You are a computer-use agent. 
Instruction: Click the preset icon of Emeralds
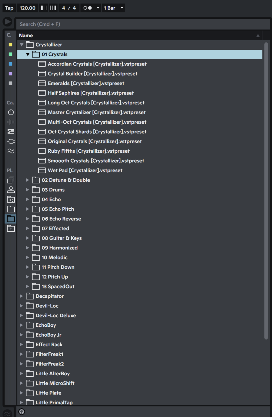click(42, 83)
